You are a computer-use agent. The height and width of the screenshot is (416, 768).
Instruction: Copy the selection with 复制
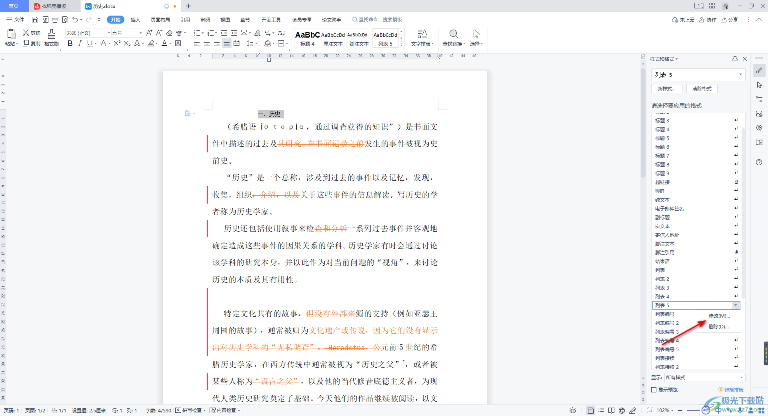32,43
